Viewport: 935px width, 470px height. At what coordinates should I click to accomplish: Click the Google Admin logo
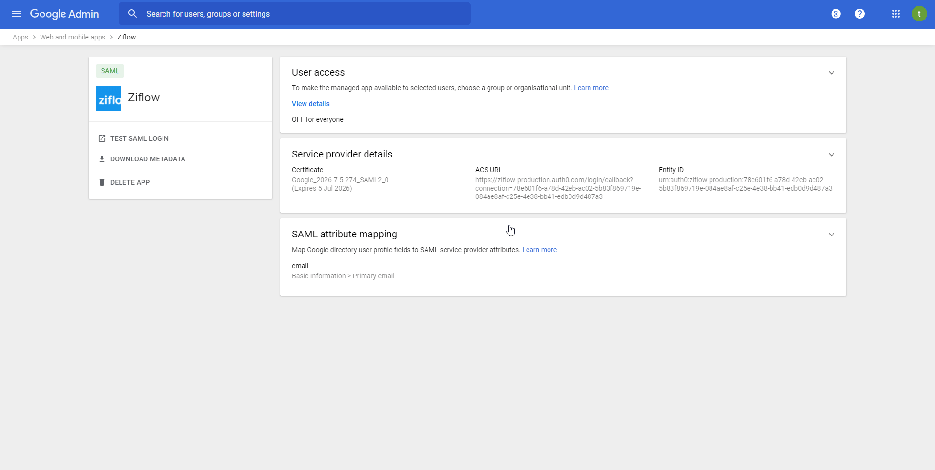(x=64, y=14)
